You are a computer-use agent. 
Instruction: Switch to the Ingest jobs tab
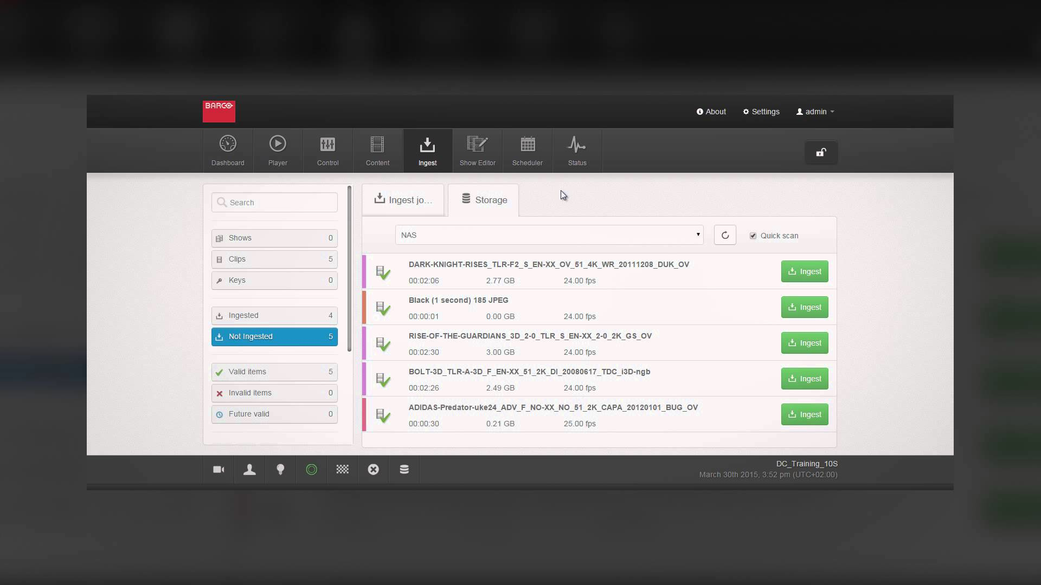pos(403,200)
